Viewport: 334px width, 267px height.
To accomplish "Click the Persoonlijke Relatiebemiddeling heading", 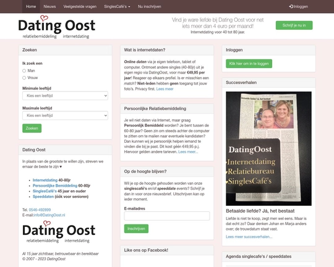I will pos(155,109).
